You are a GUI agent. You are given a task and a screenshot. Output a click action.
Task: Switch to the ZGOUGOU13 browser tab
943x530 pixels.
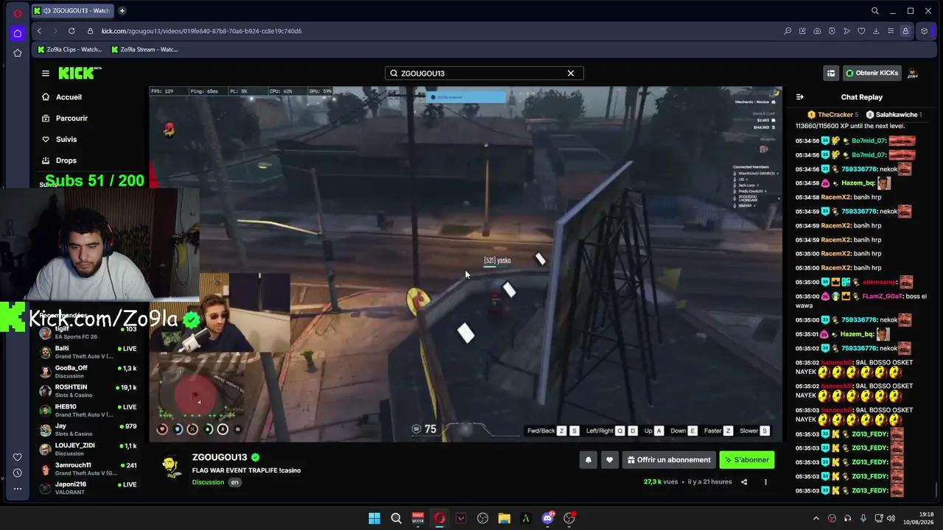click(x=74, y=10)
